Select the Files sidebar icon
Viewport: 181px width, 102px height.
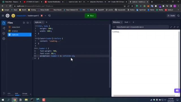click(4, 23)
